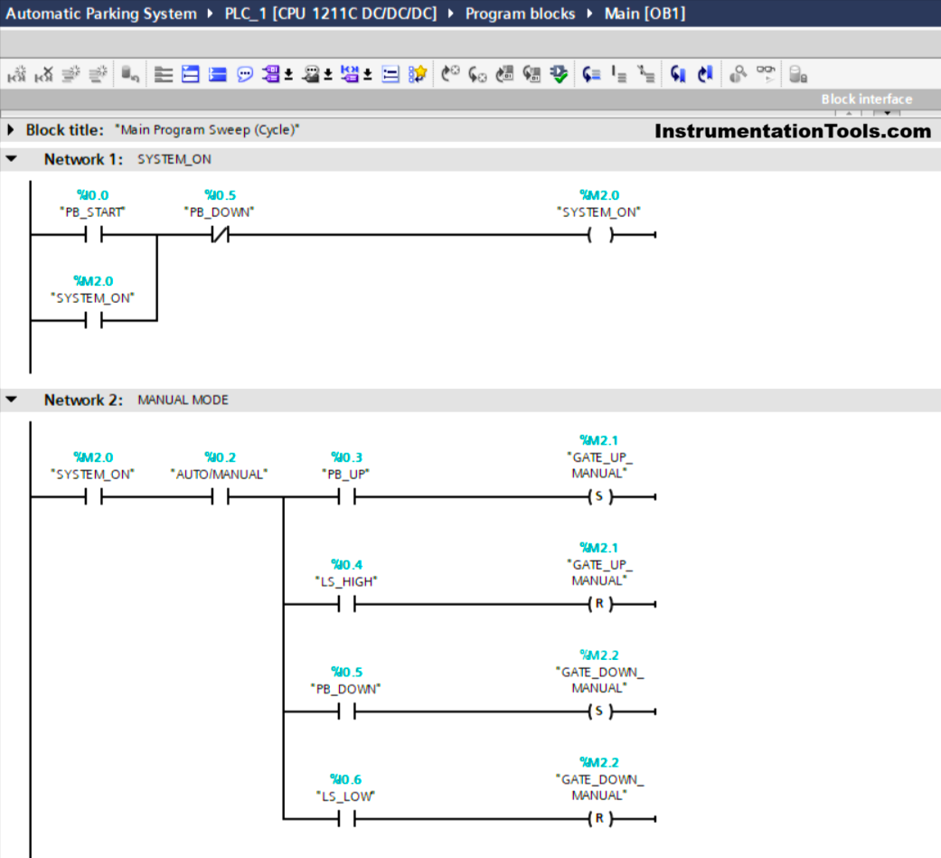Click the Block interface label

(x=867, y=99)
